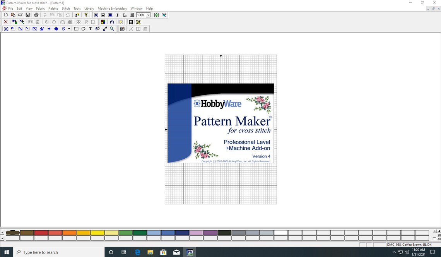
Task: Click the Print toolbar button
Action: coord(36,14)
